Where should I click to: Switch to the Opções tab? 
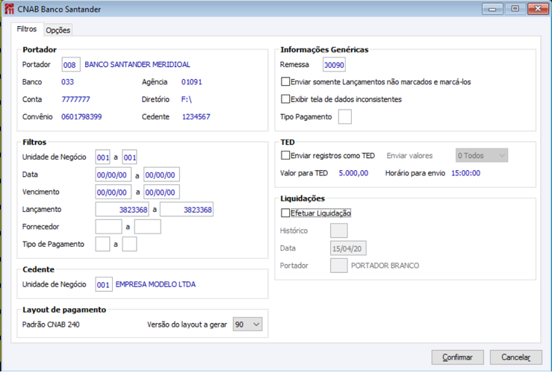pos(58,31)
